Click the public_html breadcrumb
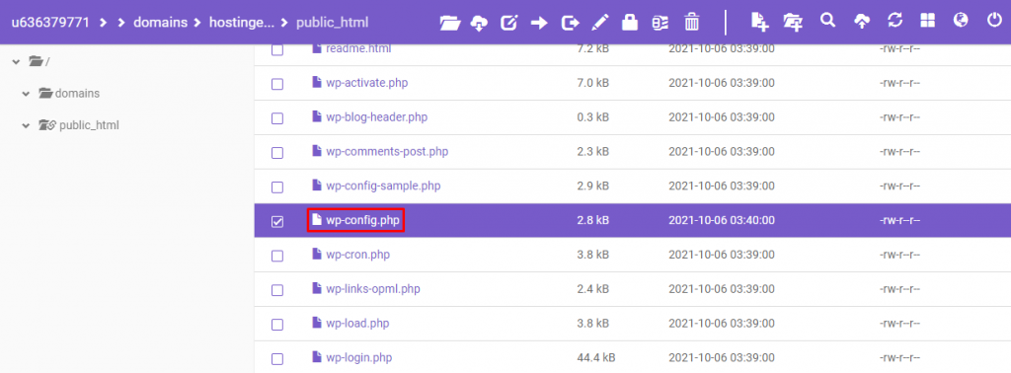1011x373 pixels. pyautogui.click(x=332, y=24)
